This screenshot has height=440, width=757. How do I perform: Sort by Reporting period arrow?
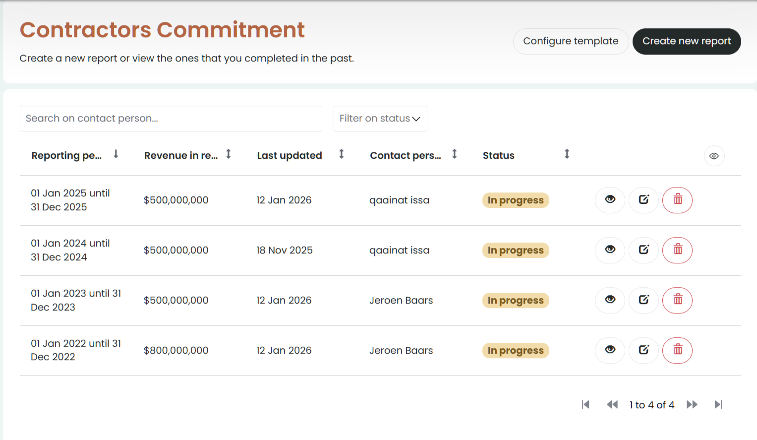click(x=116, y=154)
